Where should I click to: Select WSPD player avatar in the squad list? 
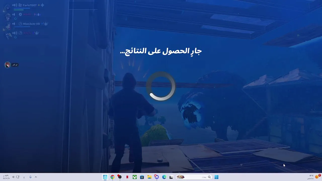(x=8, y=17)
